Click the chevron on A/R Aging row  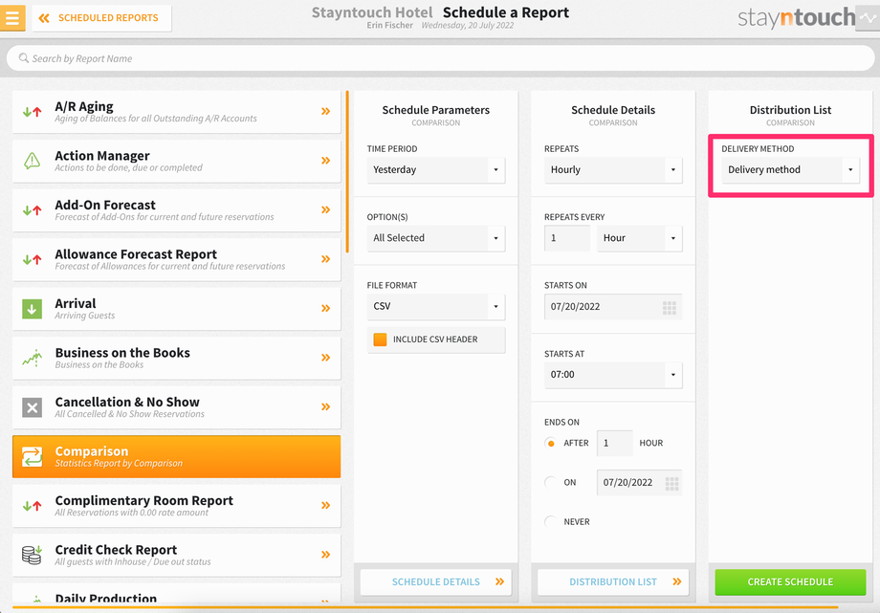tap(325, 111)
